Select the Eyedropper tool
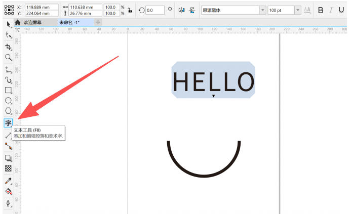 8,181
